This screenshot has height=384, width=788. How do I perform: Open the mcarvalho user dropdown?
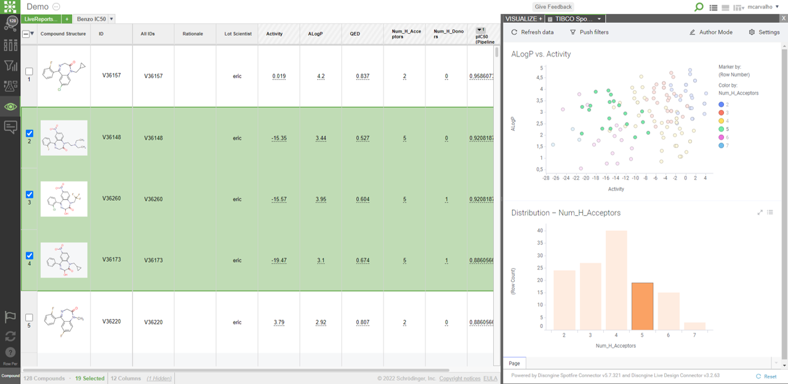click(763, 7)
